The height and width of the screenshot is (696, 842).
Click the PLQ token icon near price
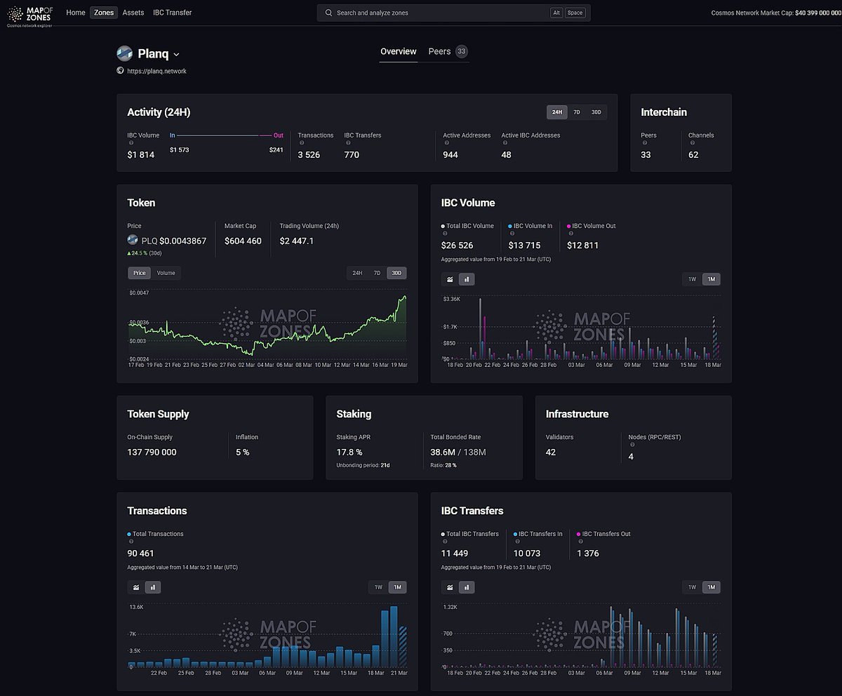click(x=133, y=240)
